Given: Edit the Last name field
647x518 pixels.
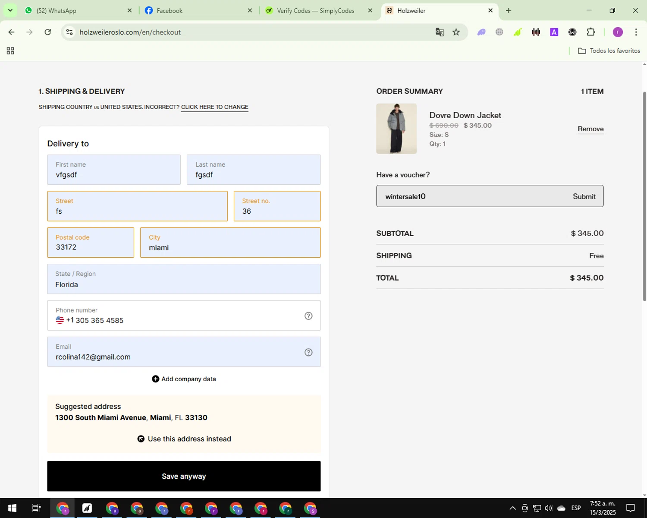Looking at the screenshot, I should (x=254, y=170).
